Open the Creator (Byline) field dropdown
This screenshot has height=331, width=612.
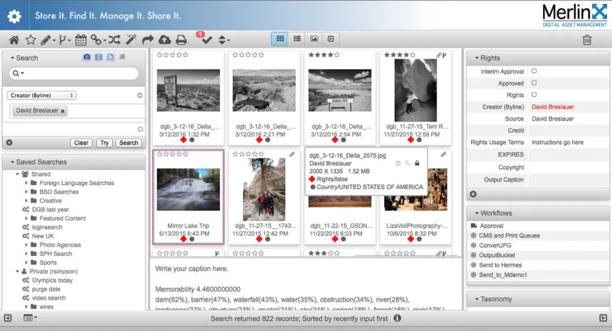tap(41, 95)
